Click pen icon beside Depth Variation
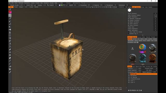The image size is (166, 93). pyautogui.click(x=129, y=22)
